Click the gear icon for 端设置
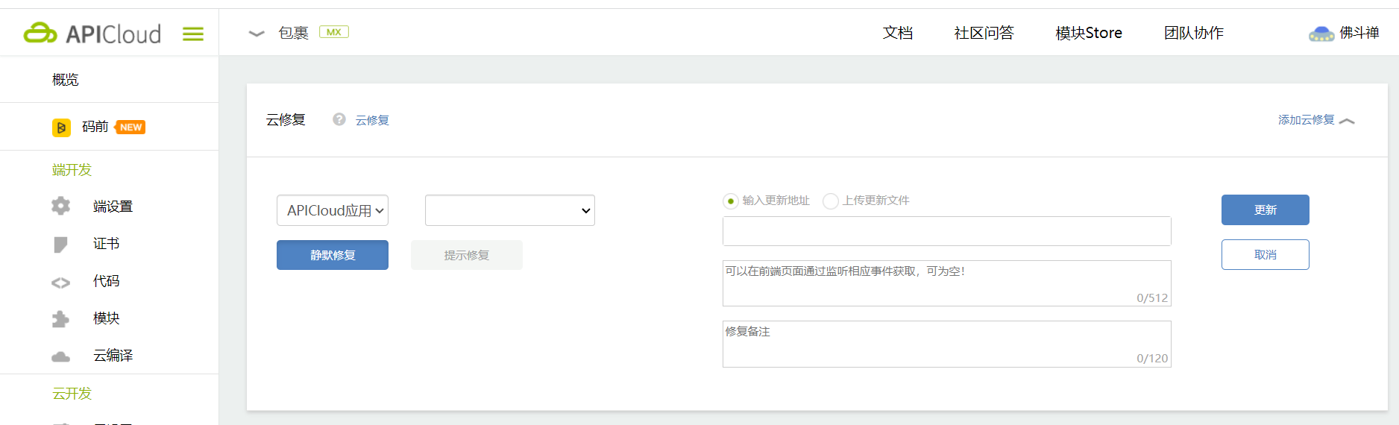The width and height of the screenshot is (1399, 425). pos(60,207)
